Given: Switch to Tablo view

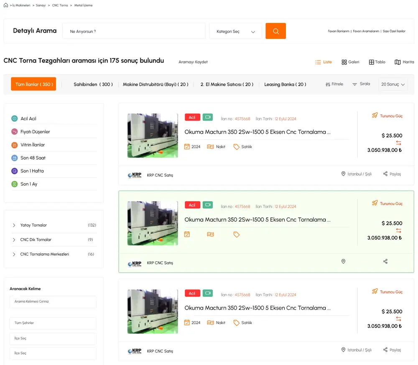Looking at the screenshot, I should pos(377,62).
